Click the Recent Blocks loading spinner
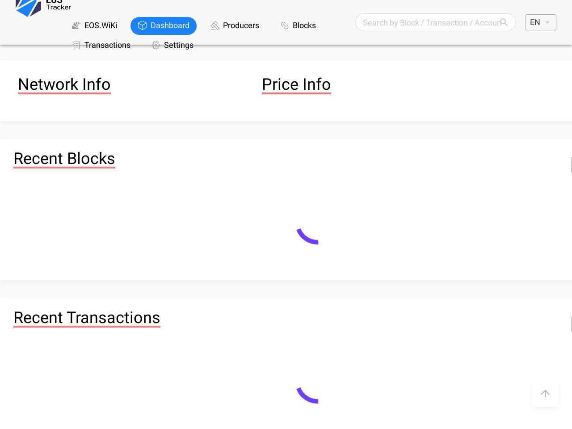The height and width of the screenshot is (429, 572). [x=307, y=236]
